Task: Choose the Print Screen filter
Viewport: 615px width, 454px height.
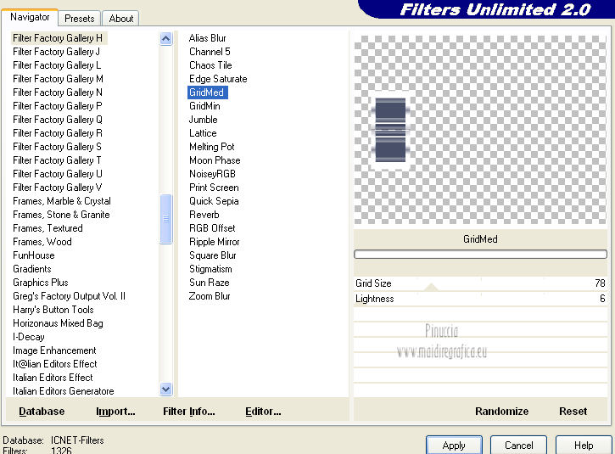Action: [x=214, y=188]
